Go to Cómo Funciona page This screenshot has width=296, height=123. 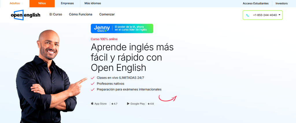[x=81, y=14]
